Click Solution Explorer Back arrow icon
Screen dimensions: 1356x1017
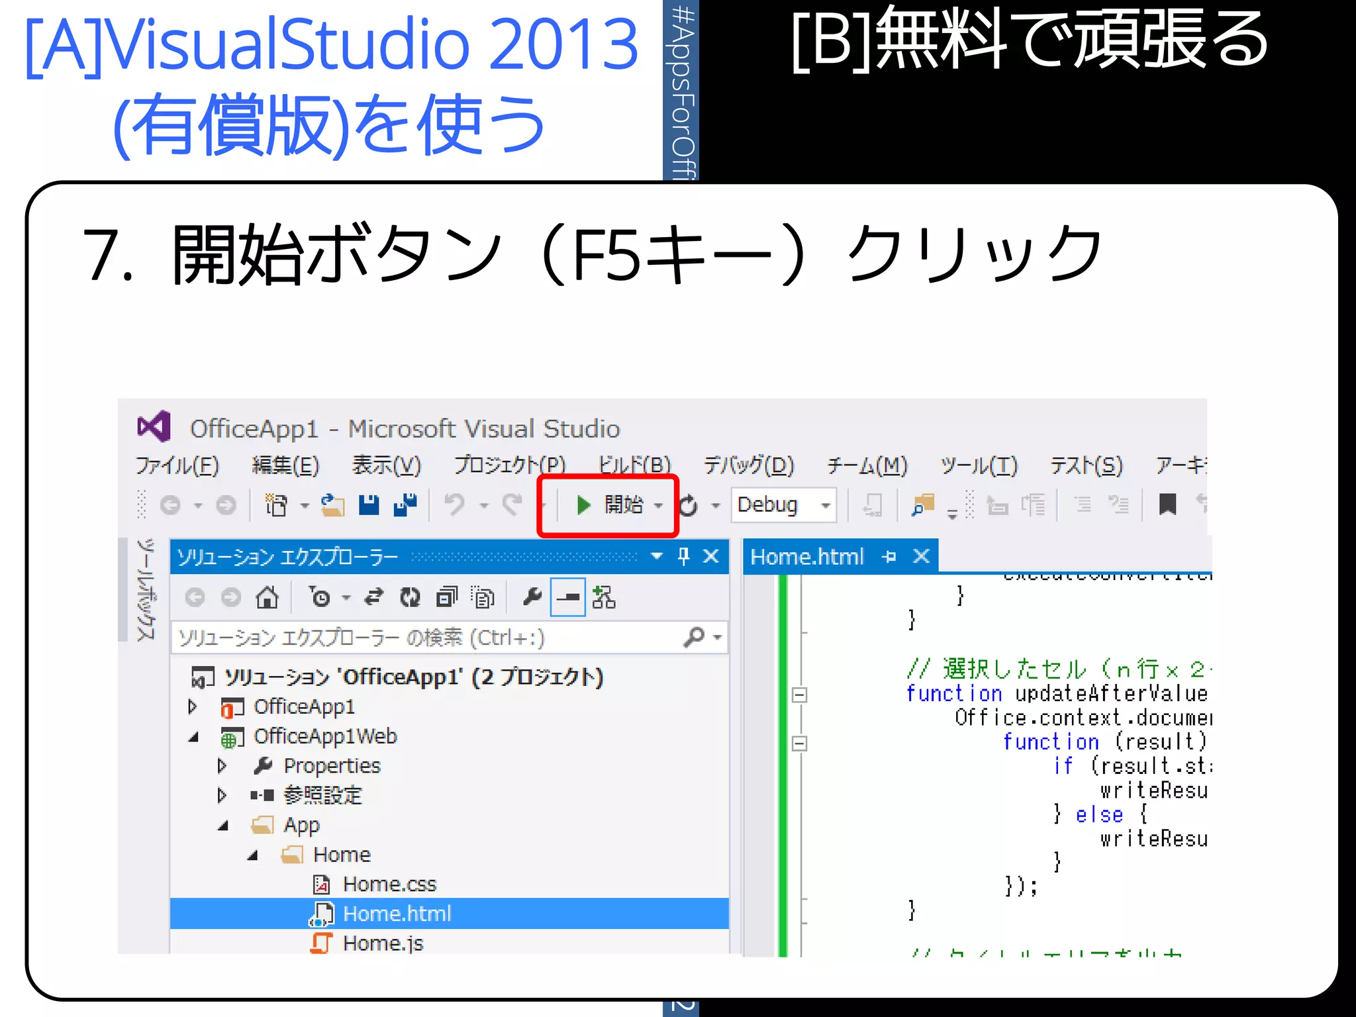195,598
